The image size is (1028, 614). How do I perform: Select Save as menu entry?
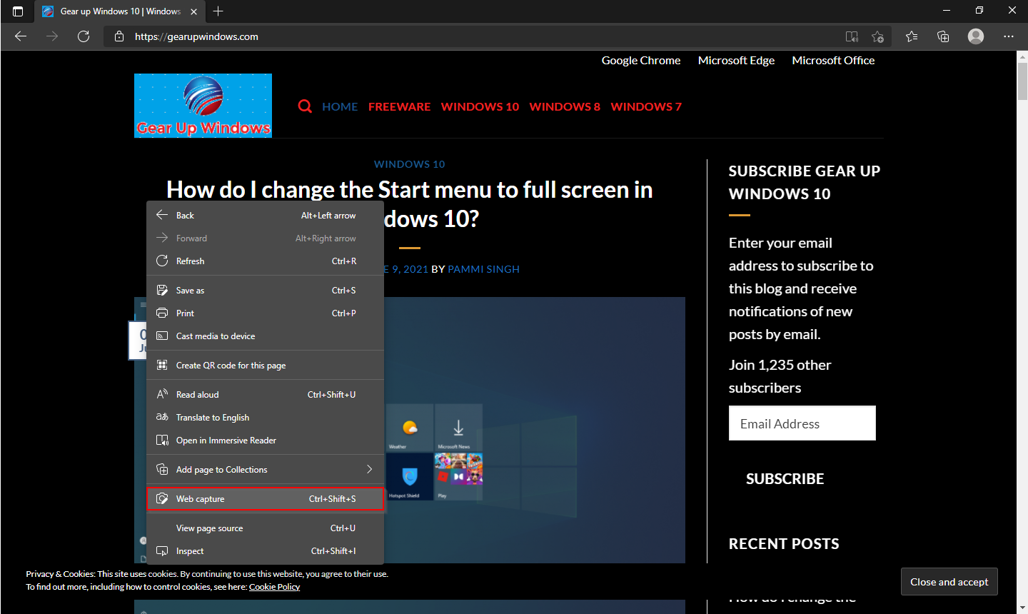point(266,291)
